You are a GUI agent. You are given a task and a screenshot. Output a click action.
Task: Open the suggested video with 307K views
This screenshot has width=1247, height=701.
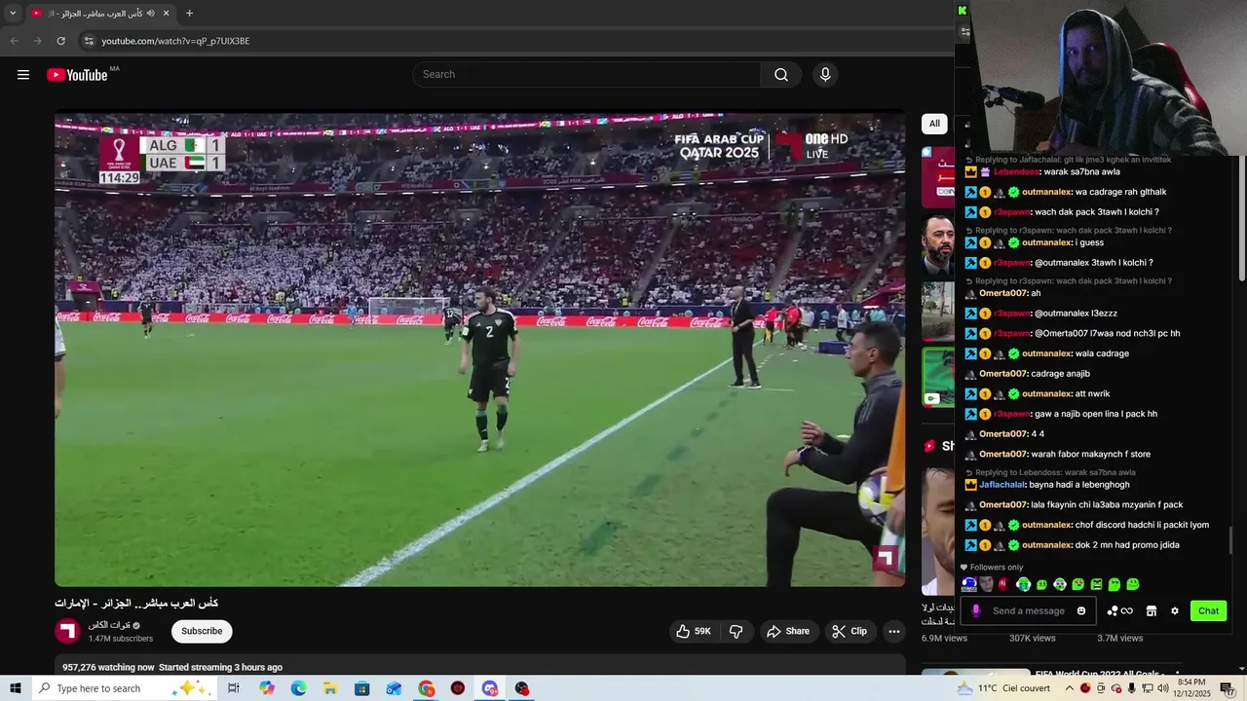[x=1032, y=638]
